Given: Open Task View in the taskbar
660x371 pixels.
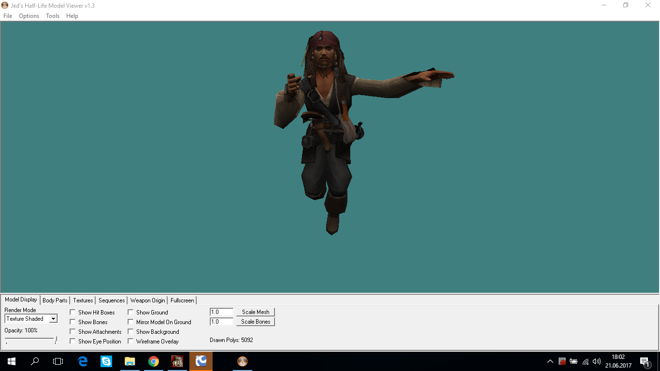Looking at the screenshot, I should (x=58, y=361).
